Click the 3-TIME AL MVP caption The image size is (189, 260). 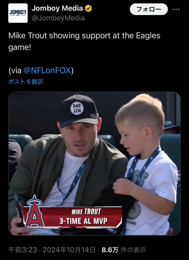[x=83, y=221]
